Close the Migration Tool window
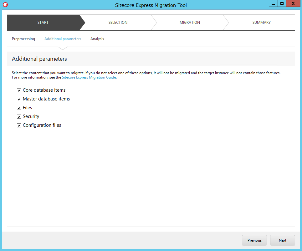Viewport: 302px width, 251px height. click(293, 4)
